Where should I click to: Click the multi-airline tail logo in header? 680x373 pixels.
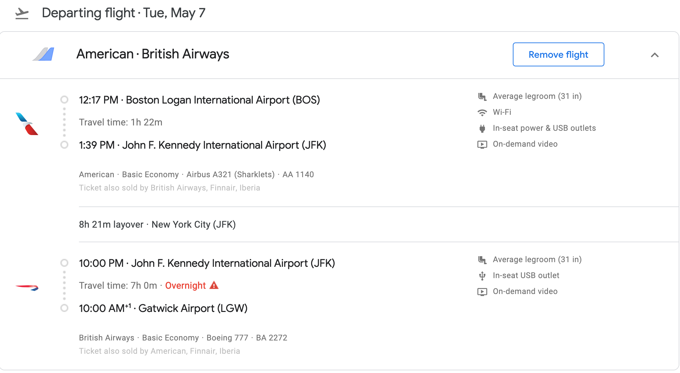[x=43, y=54]
